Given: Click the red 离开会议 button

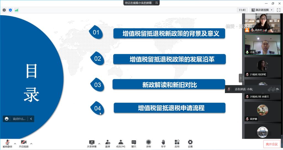Looking at the screenshot, I should point(272,144).
